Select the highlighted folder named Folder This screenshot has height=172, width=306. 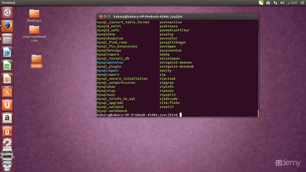point(36,61)
